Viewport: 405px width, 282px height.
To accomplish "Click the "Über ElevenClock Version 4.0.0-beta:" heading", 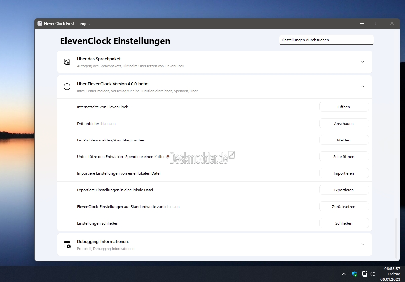I will coord(113,84).
